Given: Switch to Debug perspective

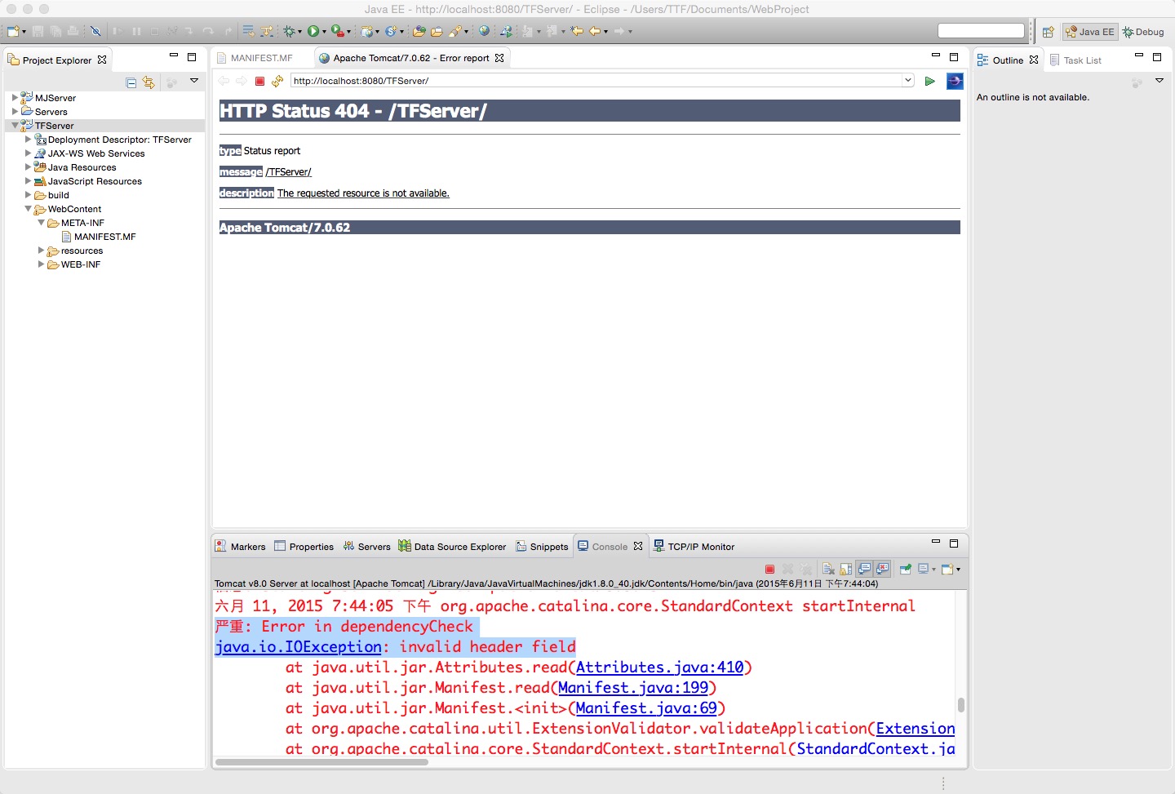Looking at the screenshot, I should [x=1143, y=32].
